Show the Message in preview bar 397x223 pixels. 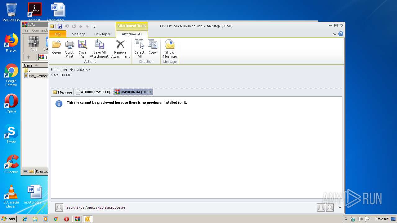coord(62,92)
